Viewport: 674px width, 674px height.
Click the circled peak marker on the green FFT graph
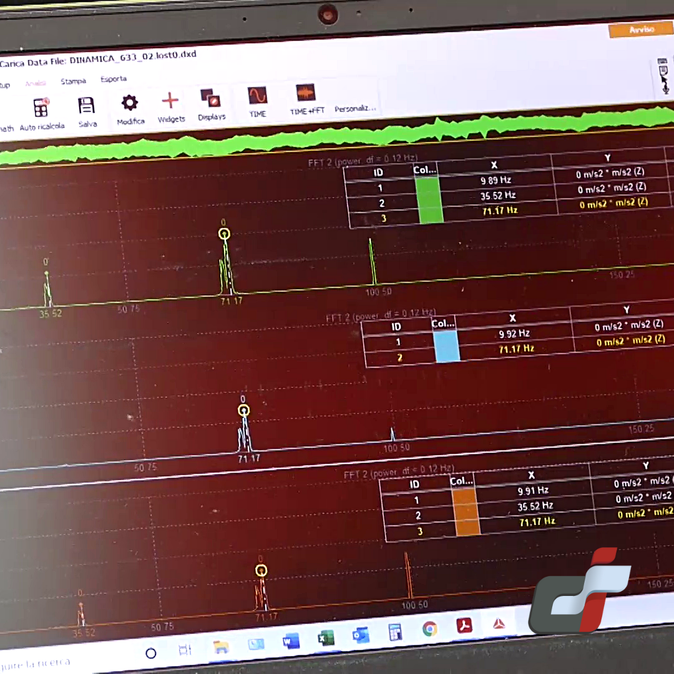coord(224,235)
